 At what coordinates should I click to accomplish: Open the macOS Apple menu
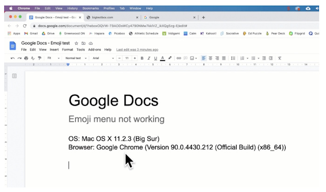pyautogui.click(x=11, y=8)
